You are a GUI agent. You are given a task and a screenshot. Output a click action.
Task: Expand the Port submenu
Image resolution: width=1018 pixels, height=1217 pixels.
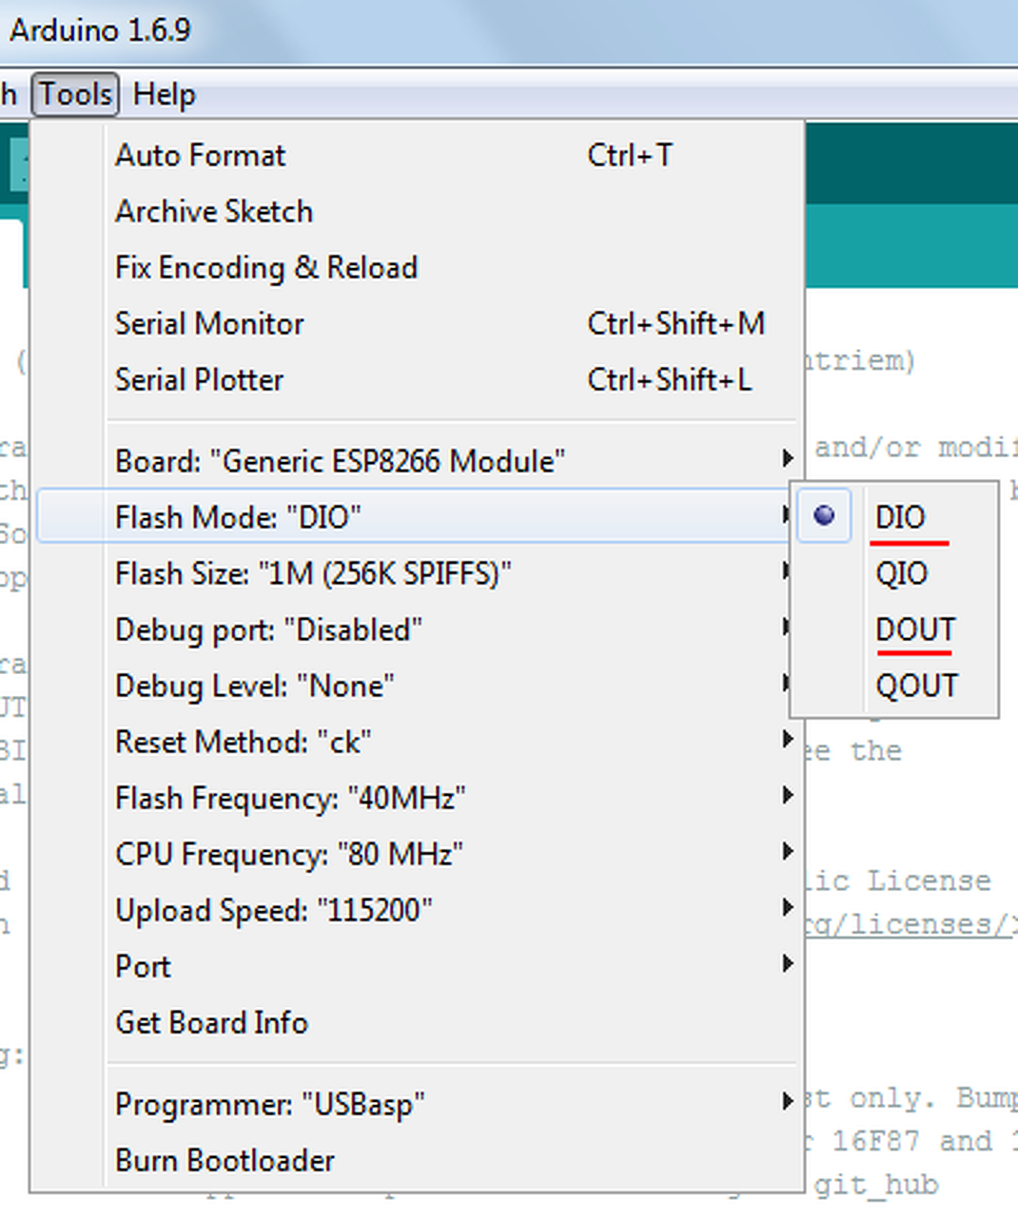417,966
